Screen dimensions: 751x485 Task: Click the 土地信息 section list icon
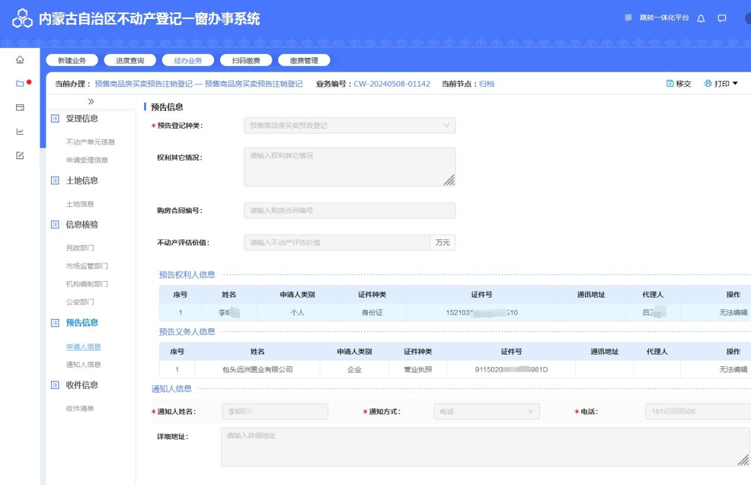(56, 180)
